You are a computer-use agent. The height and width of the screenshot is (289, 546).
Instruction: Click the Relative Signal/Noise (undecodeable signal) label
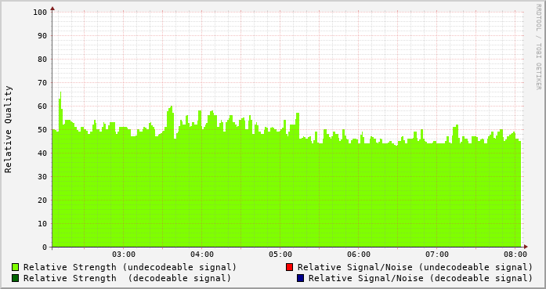[x=415, y=267]
